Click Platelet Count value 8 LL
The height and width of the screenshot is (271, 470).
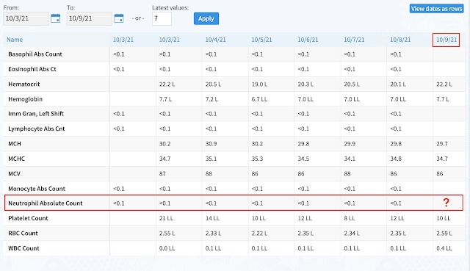pyautogui.click(x=350, y=218)
